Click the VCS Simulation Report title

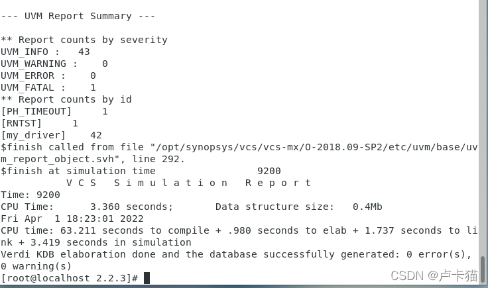click(x=189, y=183)
